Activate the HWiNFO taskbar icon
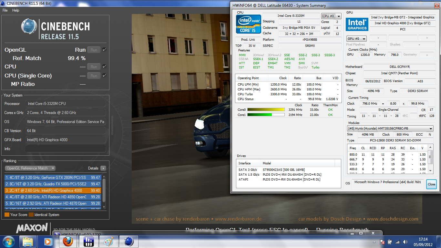 click(x=88, y=241)
